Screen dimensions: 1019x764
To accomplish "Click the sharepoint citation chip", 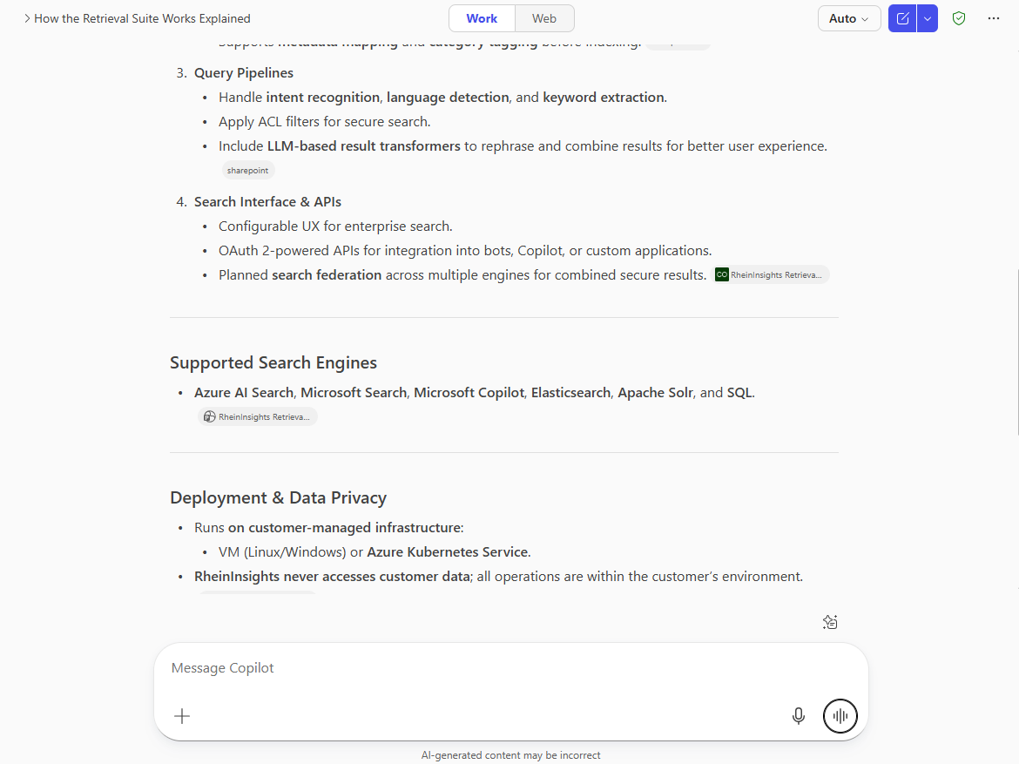I will click(248, 170).
